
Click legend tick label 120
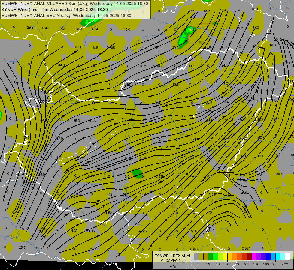256,264
